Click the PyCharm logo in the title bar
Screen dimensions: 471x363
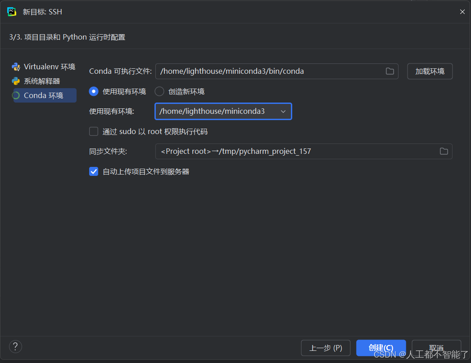click(x=11, y=11)
